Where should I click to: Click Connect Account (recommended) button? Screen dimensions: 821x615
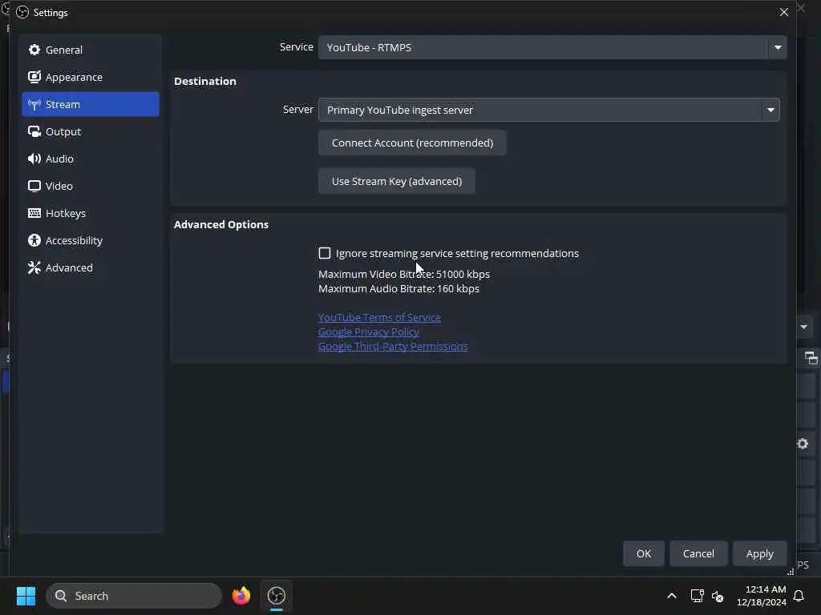pos(412,143)
